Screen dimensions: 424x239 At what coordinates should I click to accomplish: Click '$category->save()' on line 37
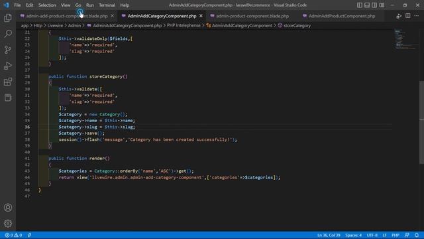click(81, 133)
